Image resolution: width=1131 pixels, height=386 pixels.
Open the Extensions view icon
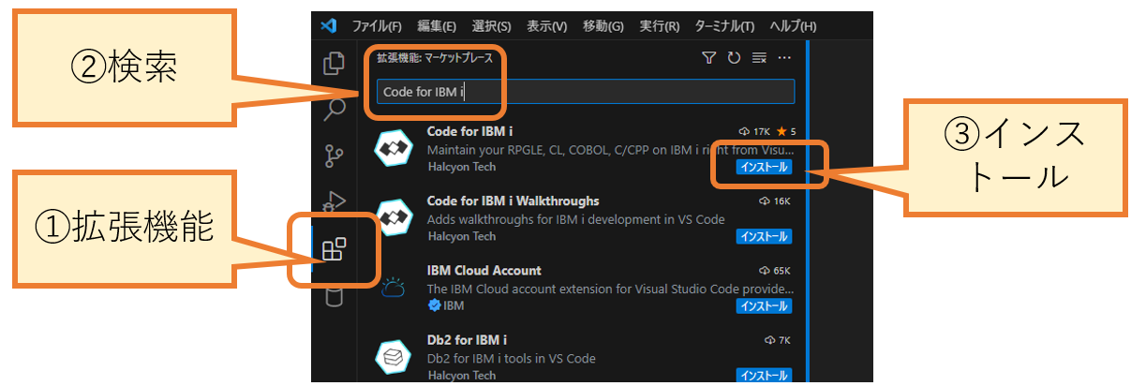coord(334,248)
